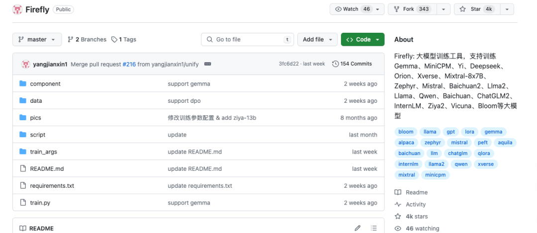Screen dimensions: 537x233
Task: Click the Firefly repository avatar icon
Action: [17, 9]
